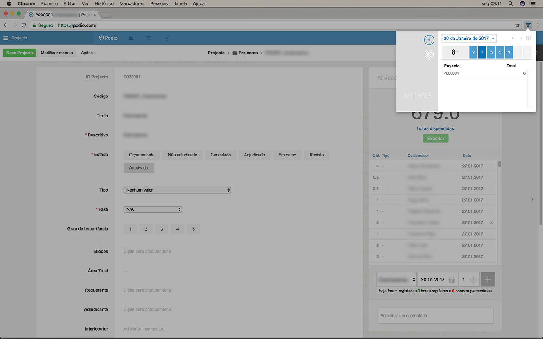This screenshot has width=543, height=339.
Task: Go to next day arrow in Jarvis popup
Action: point(521,38)
